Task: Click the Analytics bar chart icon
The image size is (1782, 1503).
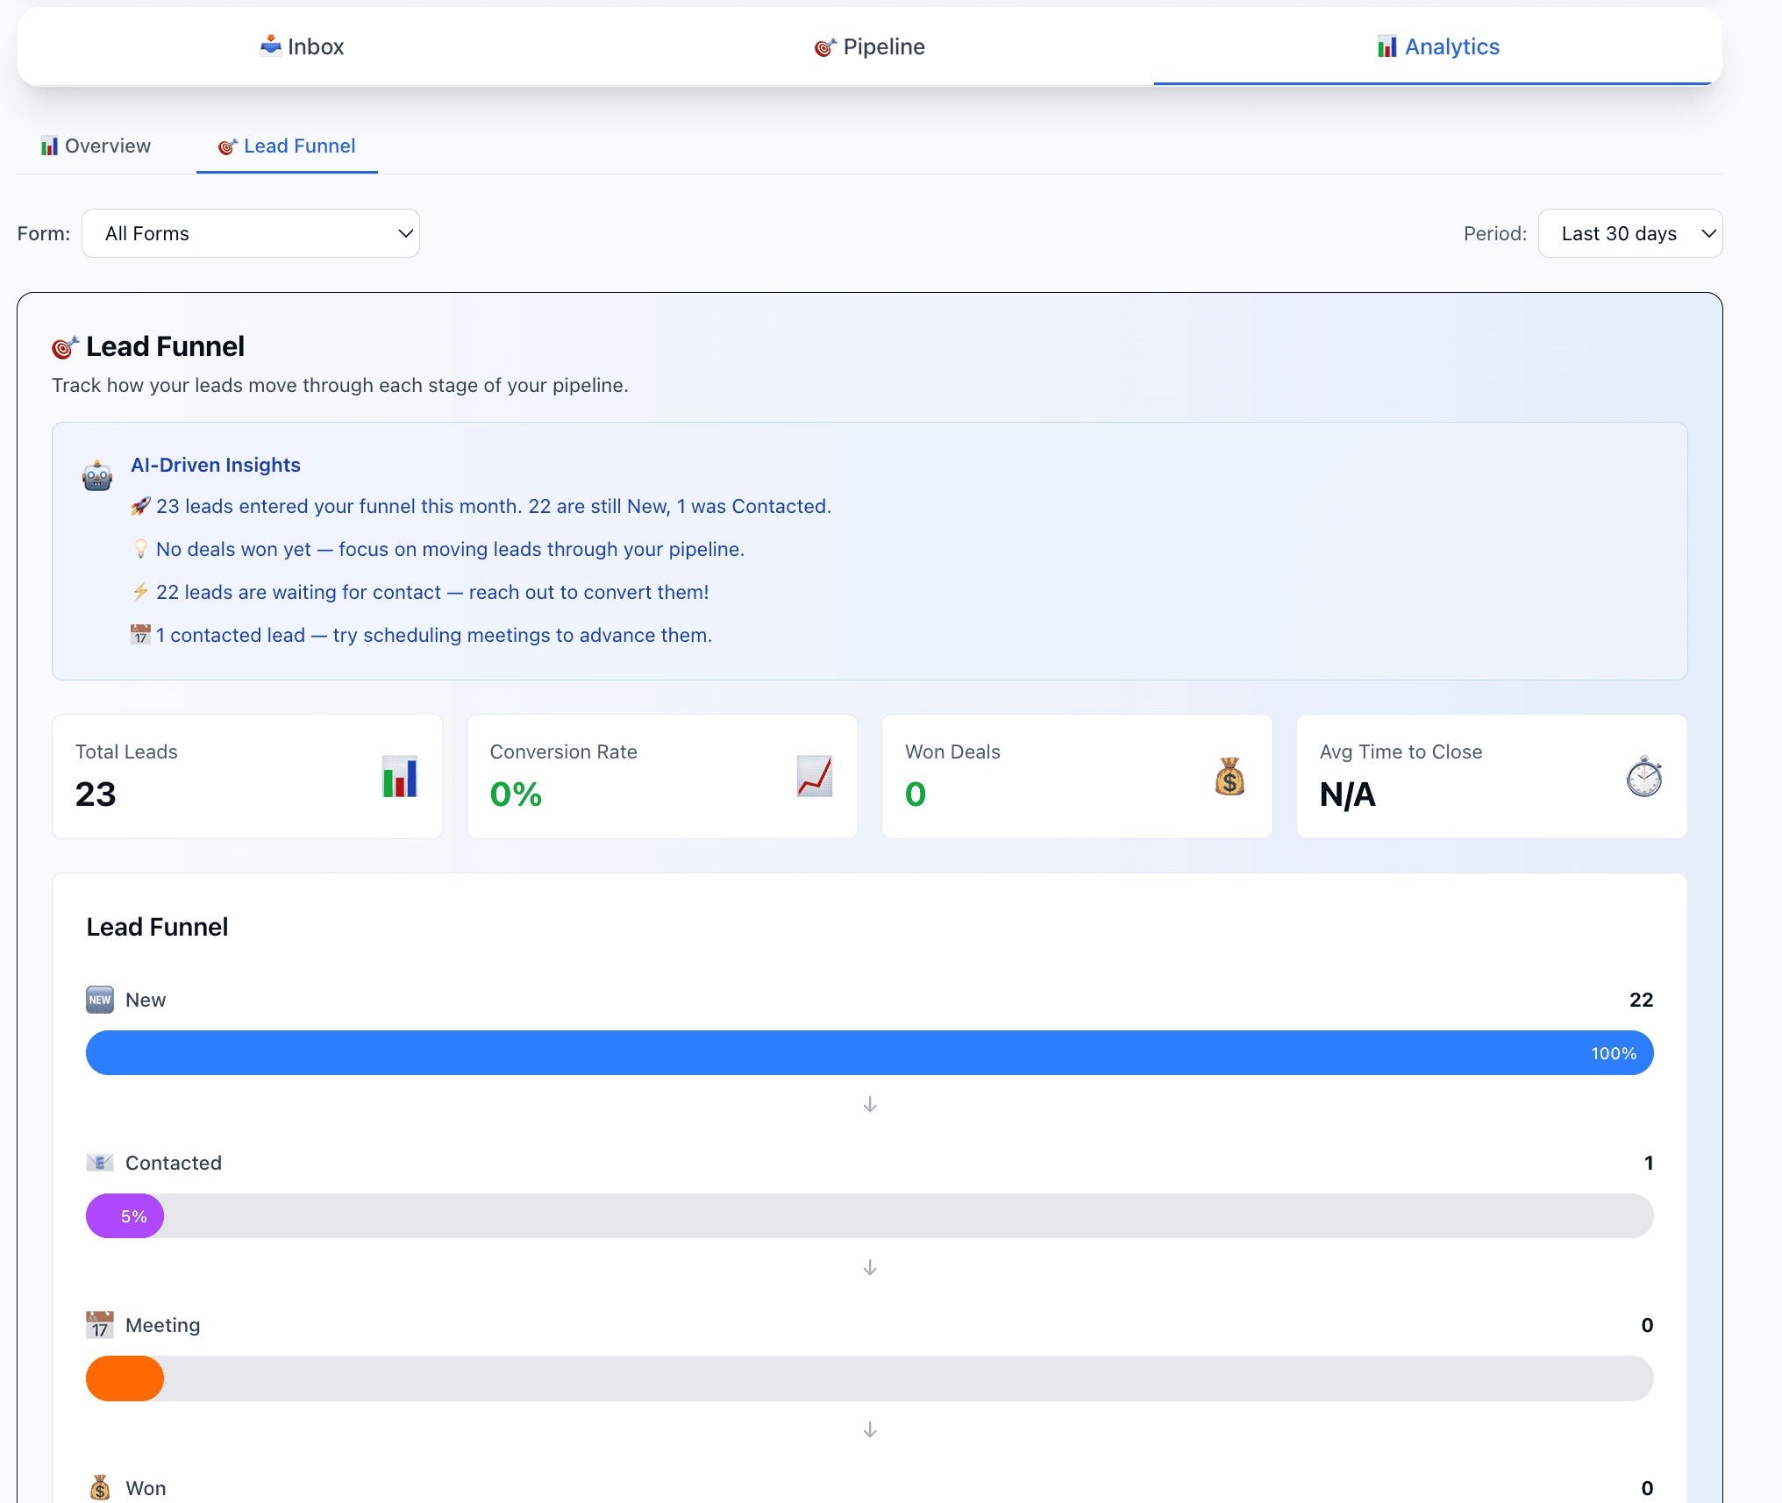Action: click(1387, 46)
